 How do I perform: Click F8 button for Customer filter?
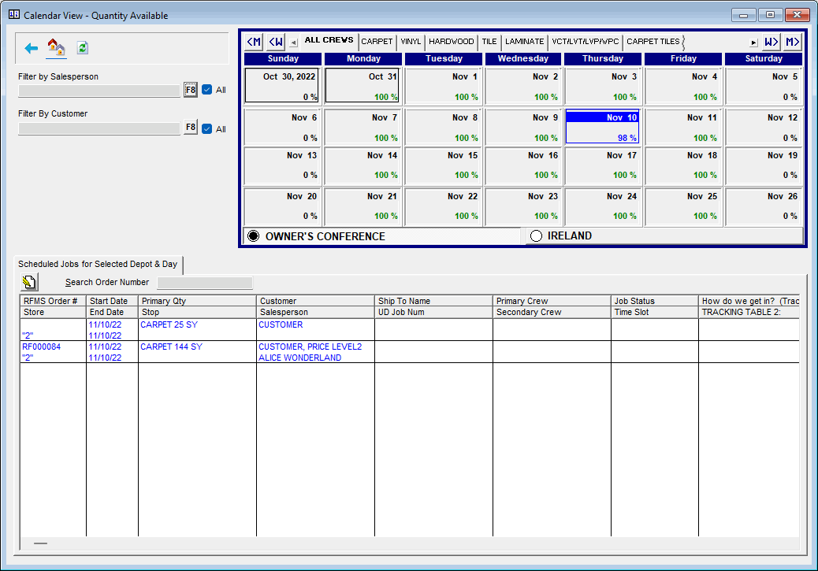coord(191,128)
